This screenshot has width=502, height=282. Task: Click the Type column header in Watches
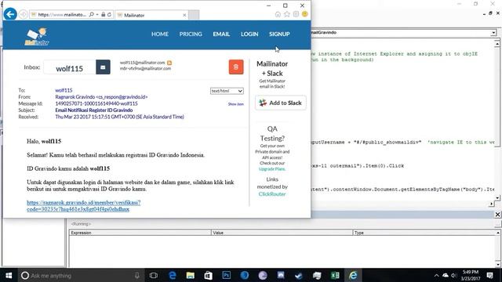[x=424, y=233]
